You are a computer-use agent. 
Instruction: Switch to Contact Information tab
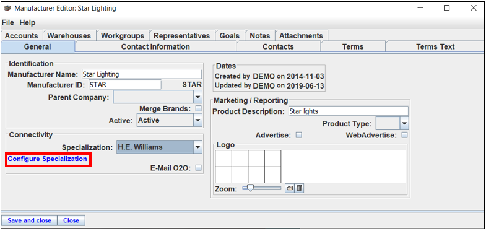(x=155, y=46)
